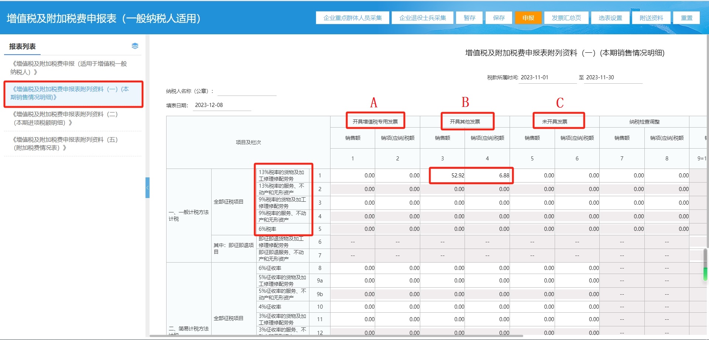Viewport: 709px width, 340px height.
Task: Select 附列资料（一）本期销售情况明细 in the list
Action: 70,93
